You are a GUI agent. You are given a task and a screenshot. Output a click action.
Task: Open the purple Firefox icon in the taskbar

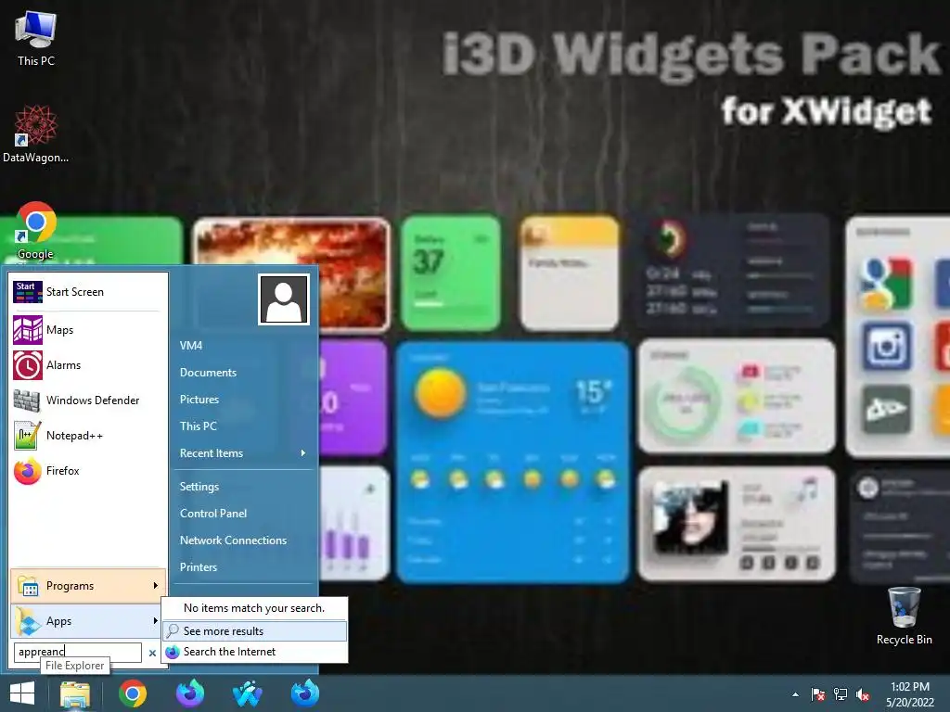click(x=190, y=693)
